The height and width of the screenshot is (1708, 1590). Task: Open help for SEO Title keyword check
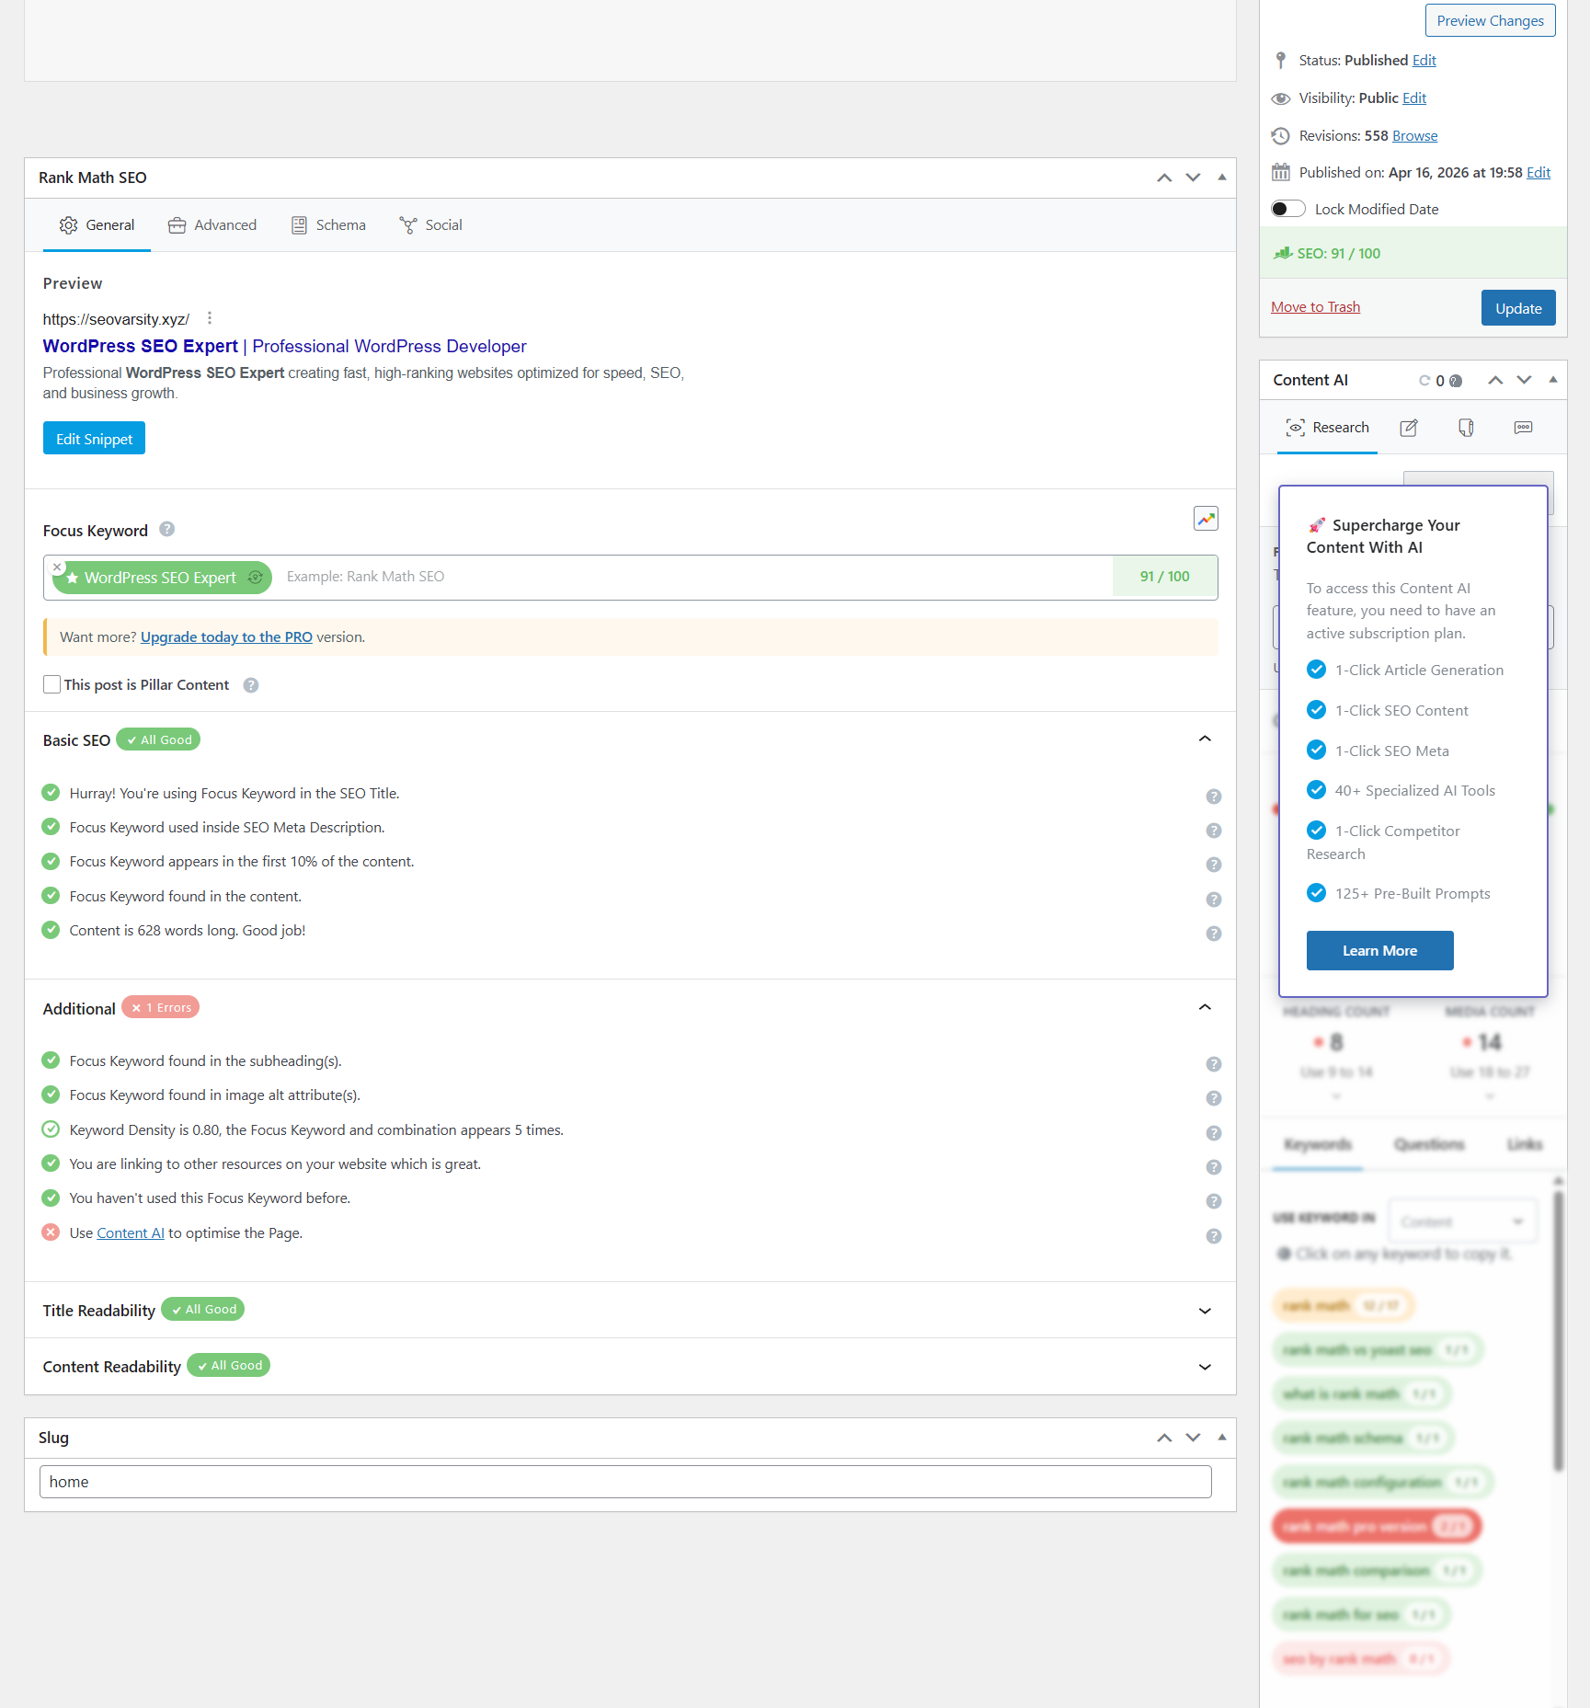1214,797
